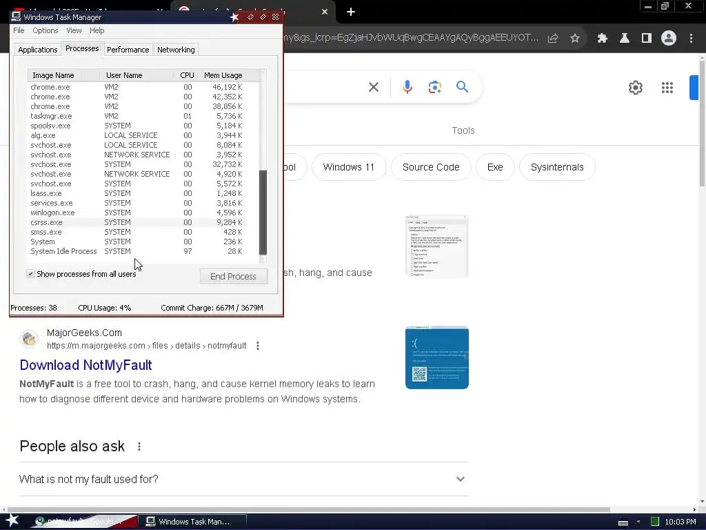Click the blue search magnifier icon

click(462, 86)
